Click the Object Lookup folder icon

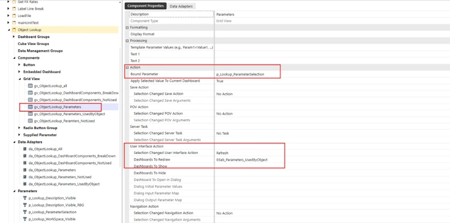pyautogui.click(x=14, y=30)
